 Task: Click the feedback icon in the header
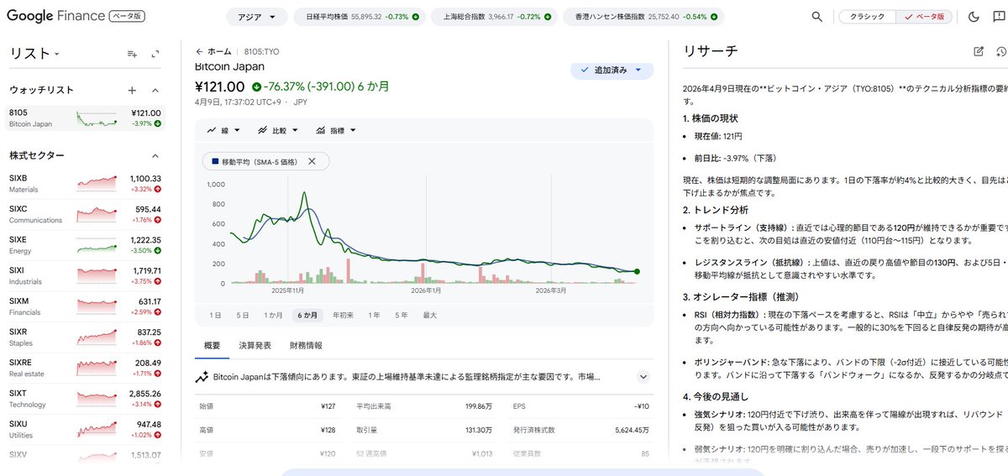(999, 17)
